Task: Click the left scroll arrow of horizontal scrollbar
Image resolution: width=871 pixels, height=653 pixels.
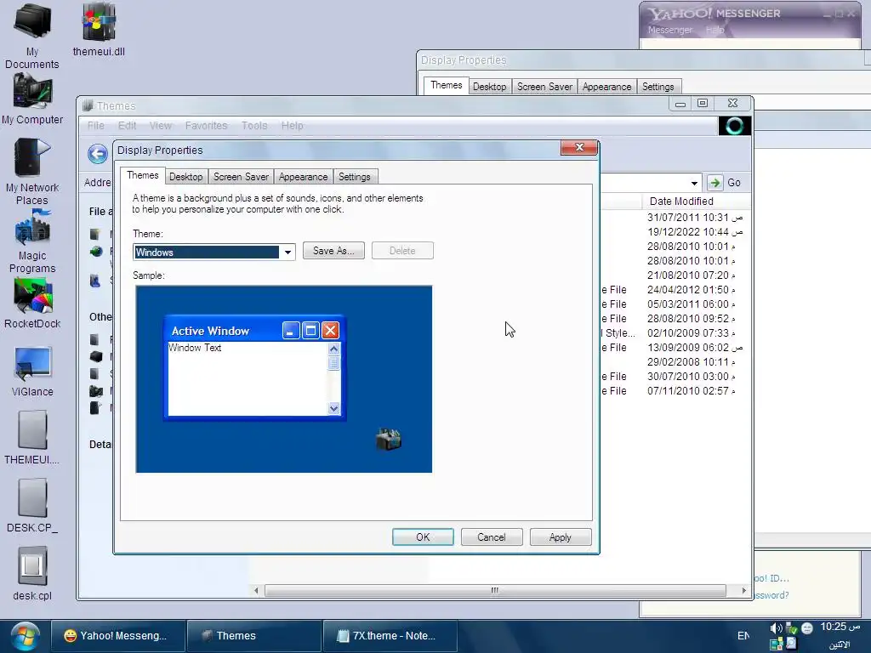Action: coord(256,590)
